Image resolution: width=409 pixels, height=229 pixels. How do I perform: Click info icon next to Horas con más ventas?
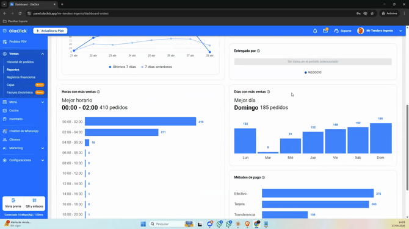(x=98, y=92)
